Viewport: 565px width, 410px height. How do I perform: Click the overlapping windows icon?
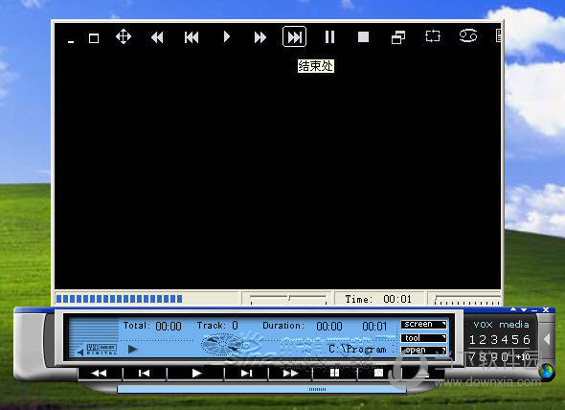(398, 37)
